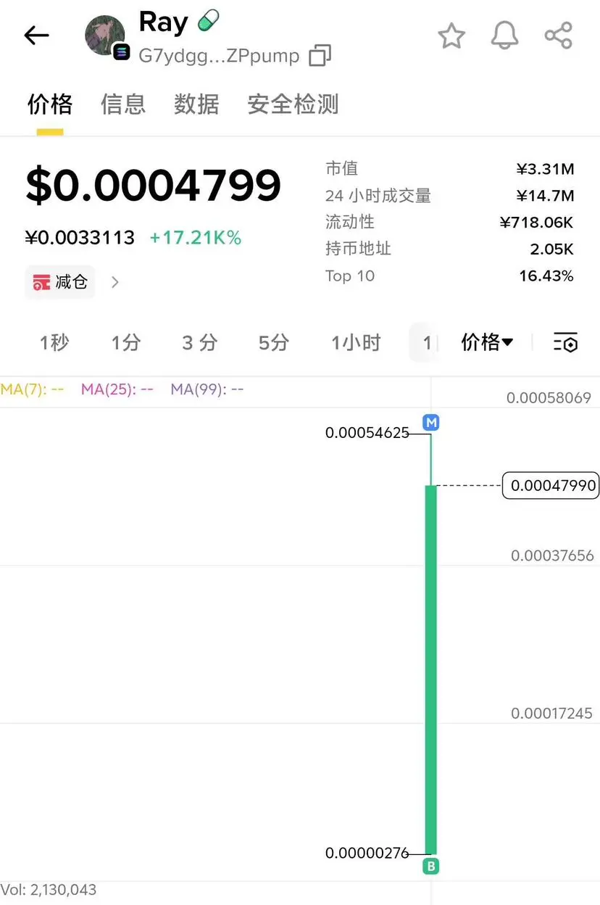600x905 pixels.
Task: Share this token page
Action: [558, 36]
